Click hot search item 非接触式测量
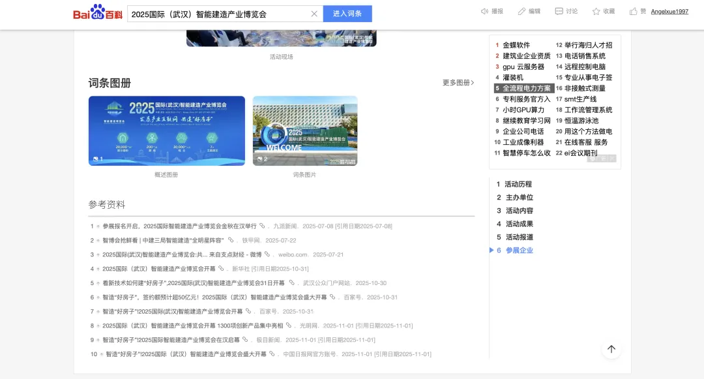The width and height of the screenshot is (704, 379). point(585,88)
